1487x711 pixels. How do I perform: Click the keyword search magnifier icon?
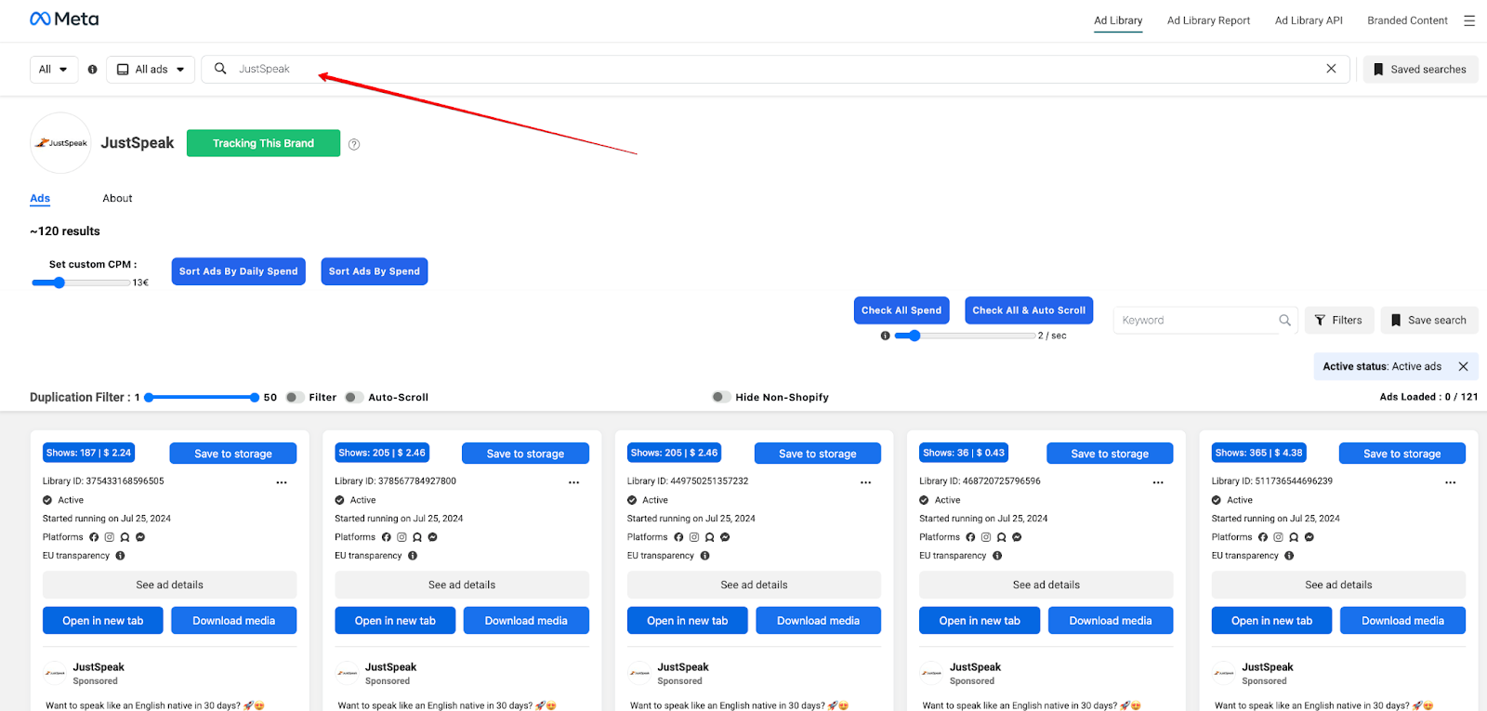coord(1284,320)
